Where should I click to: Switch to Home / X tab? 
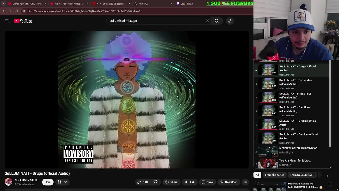pos(153,4)
